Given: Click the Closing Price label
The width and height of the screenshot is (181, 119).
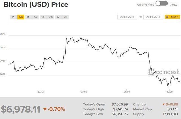Looking at the screenshot, I should point(145,4).
